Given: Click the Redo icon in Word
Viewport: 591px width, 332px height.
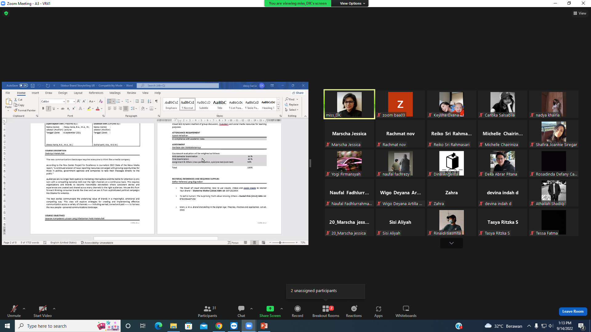Looking at the screenshot, I should (48, 85).
